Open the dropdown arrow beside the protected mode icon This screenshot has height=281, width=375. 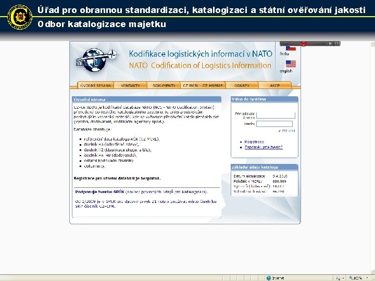click(x=343, y=278)
